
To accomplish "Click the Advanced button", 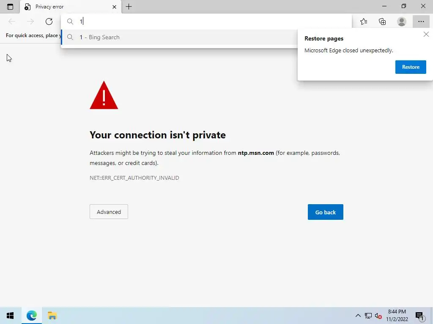I will pyautogui.click(x=109, y=212).
